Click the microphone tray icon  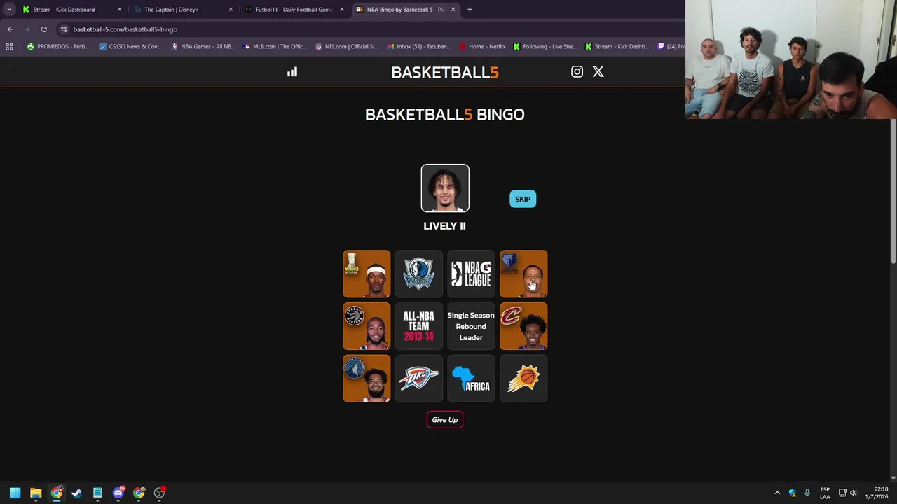point(807,493)
